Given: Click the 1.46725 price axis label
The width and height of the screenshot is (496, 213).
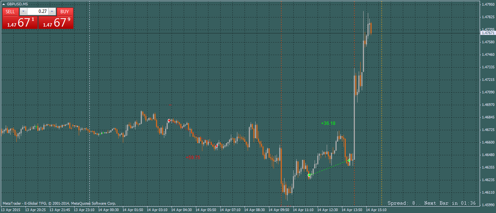Looking at the screenshot, I should click(488, 130).
